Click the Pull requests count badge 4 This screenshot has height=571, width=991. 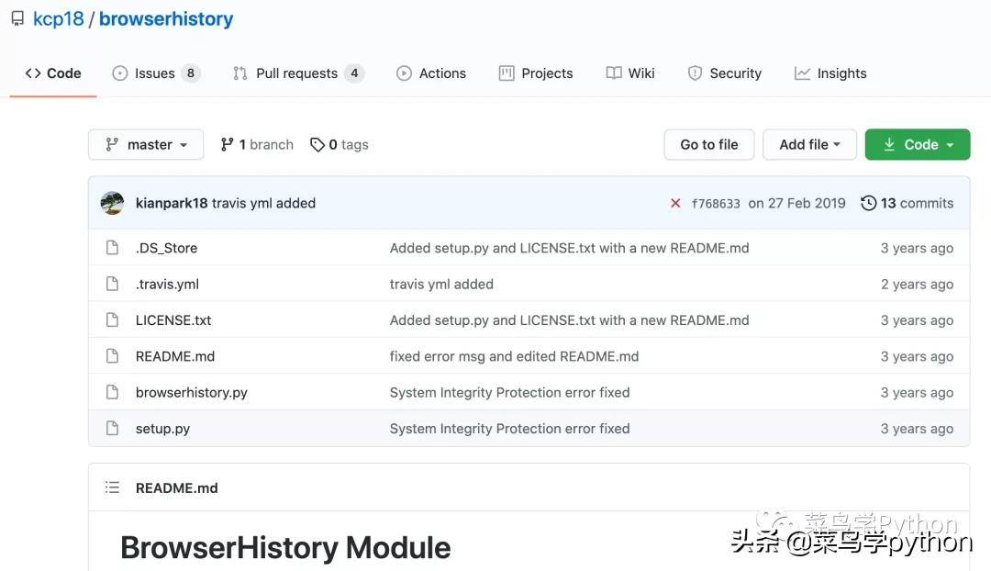(354, 73)
